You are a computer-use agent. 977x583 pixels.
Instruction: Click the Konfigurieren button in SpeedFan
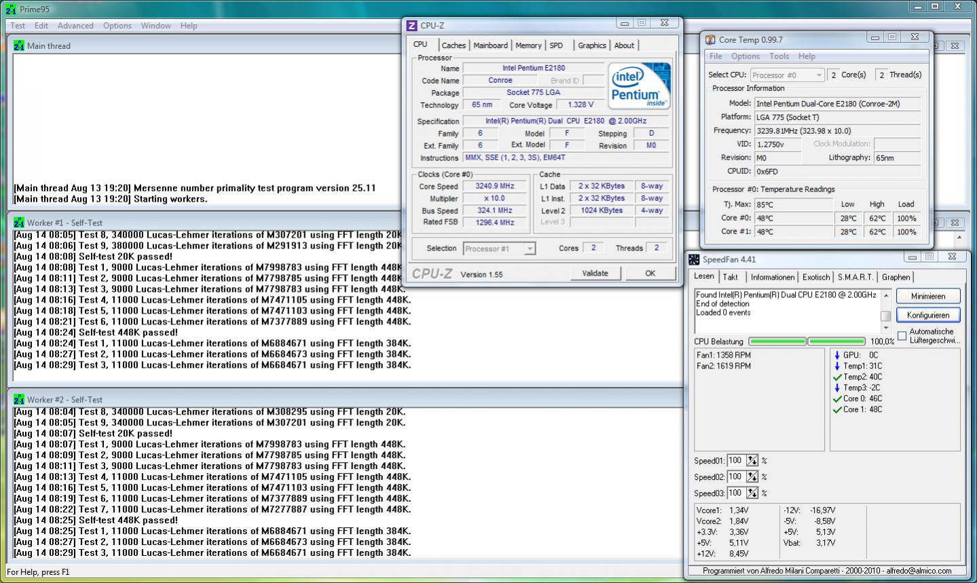point(928,315)
